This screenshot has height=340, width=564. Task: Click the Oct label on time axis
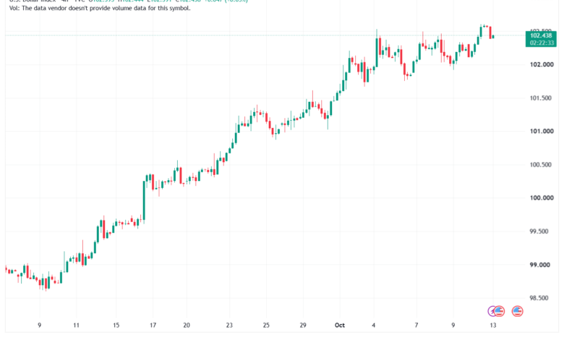pyautogui.click(x=340, y=326)
